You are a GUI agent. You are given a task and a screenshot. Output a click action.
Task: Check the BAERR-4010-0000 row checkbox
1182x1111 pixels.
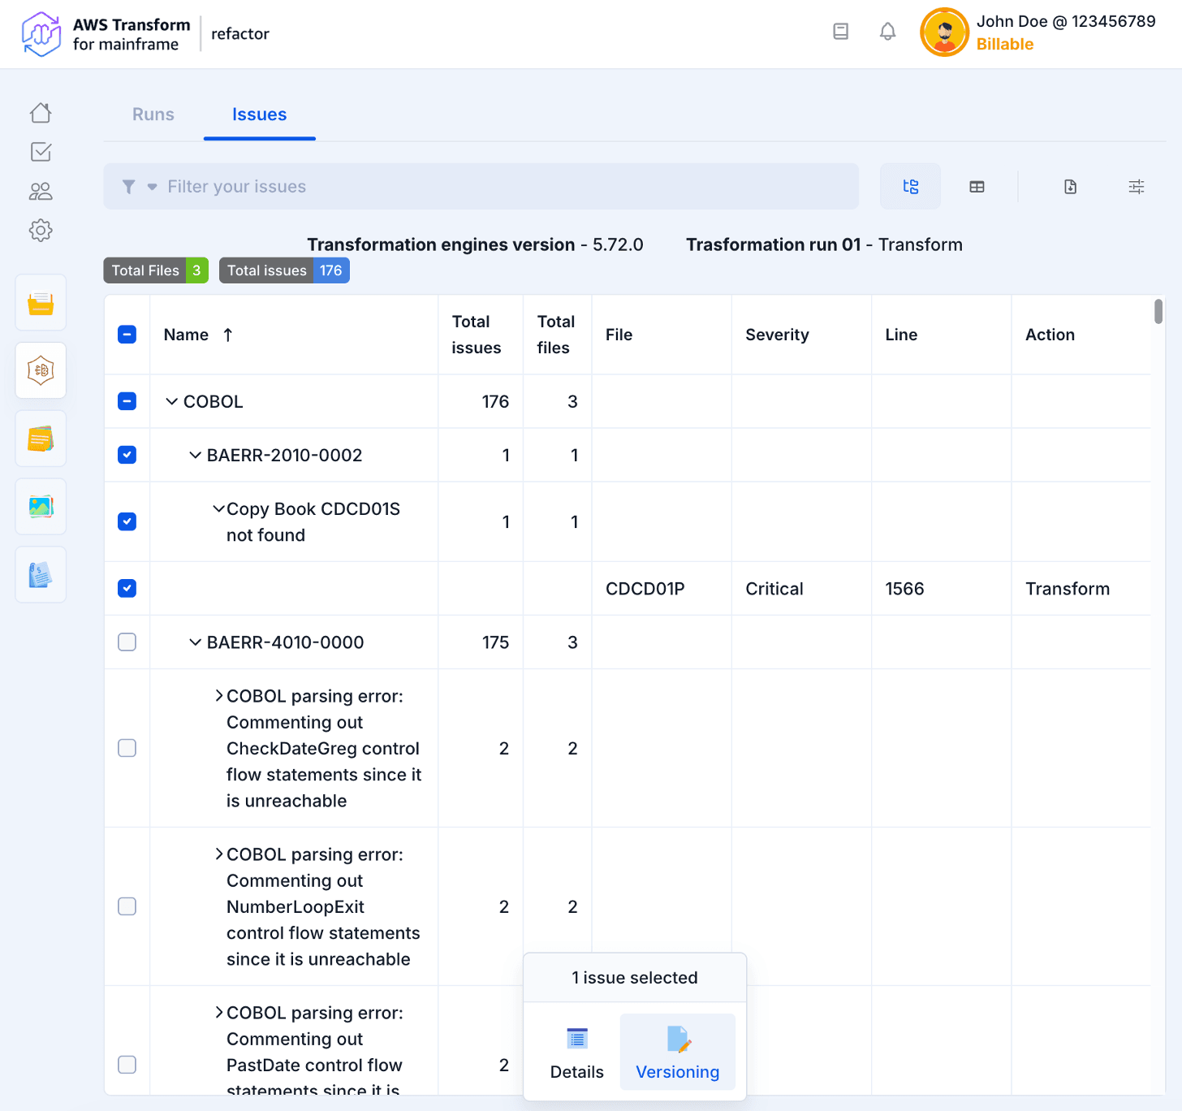127,642
